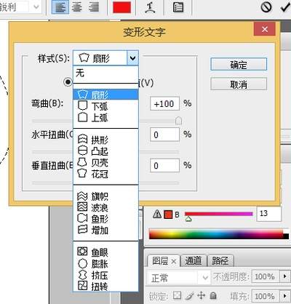Click the right align text icon
Image resolution: width=291 pixels, height=304 pixels.
click(x=93, y=7)
